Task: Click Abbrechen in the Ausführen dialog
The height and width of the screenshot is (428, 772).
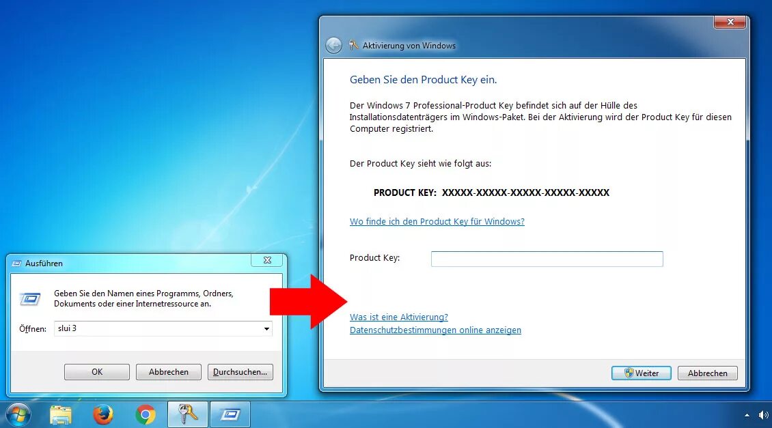Action: pos(168,372)
